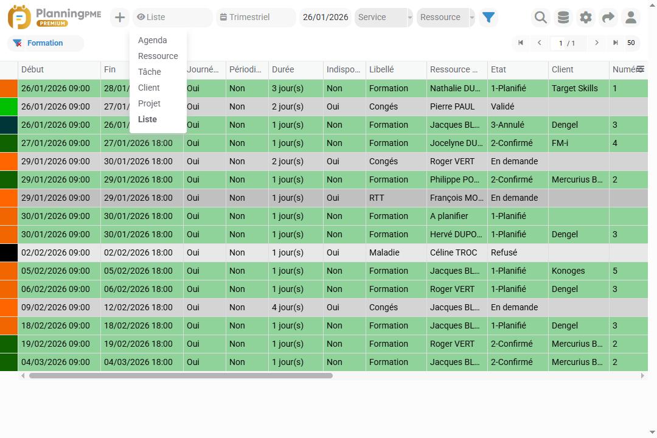Open the blue filter funnel
Image resolution: width=657 pixels, height=438 pixels.
[488, 17]
